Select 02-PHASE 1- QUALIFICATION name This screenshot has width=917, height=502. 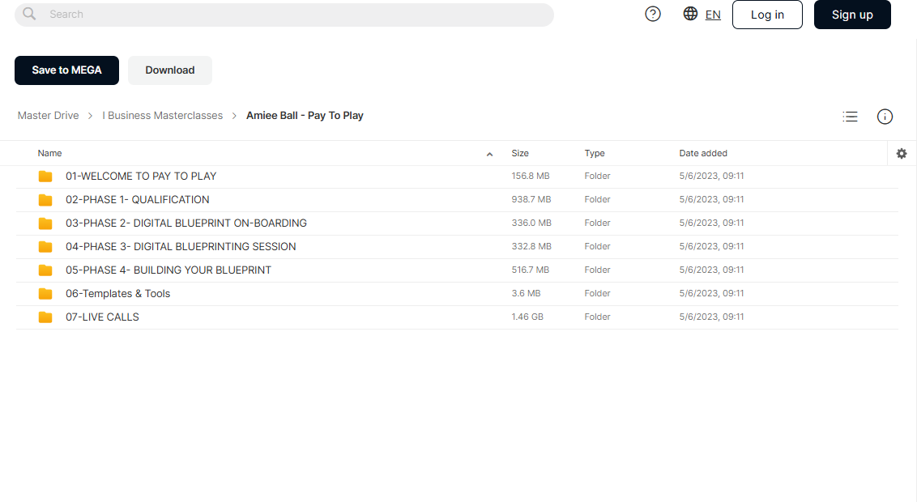tap(138, 199)
